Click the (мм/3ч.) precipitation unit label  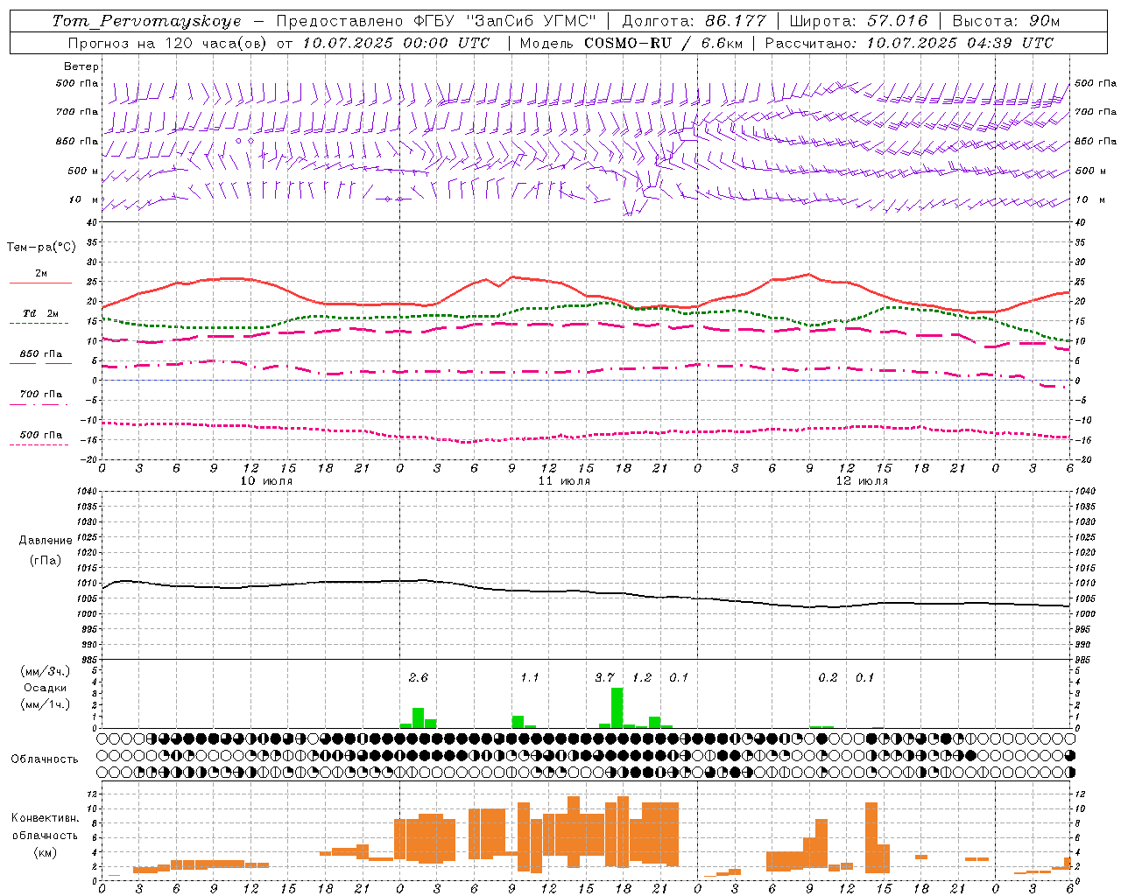tap(46, 672)
